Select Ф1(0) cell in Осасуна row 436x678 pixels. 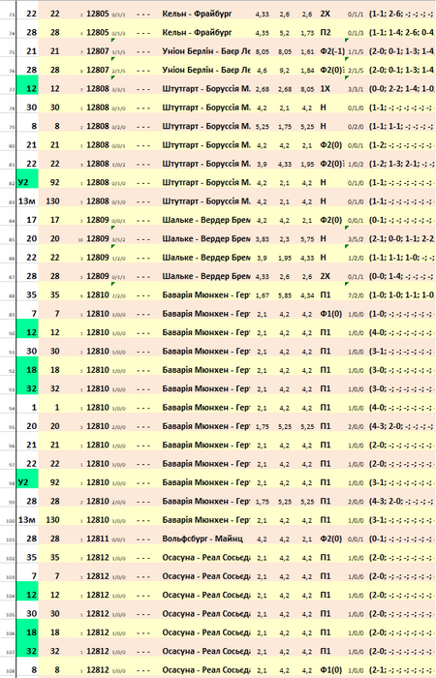(331, 670)
